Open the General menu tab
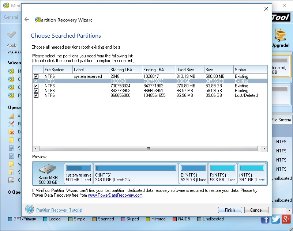The height and width of the screenshot is (231, 293). pos(11,17)
